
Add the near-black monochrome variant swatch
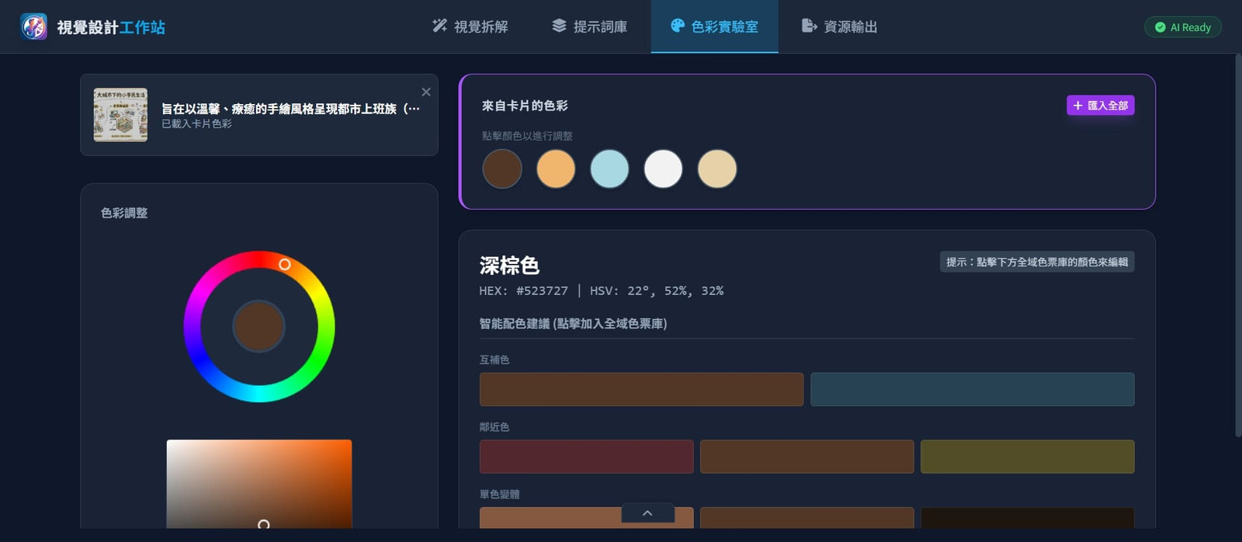(x=1027, y=518)
